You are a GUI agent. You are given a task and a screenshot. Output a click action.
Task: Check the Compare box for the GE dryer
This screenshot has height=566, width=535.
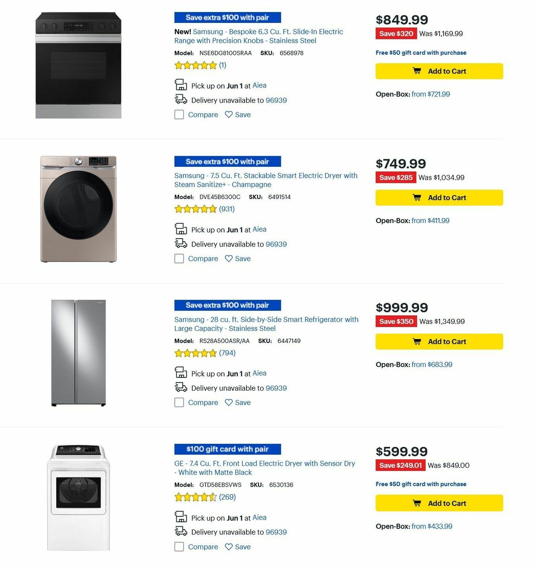[x=179, y=547]
